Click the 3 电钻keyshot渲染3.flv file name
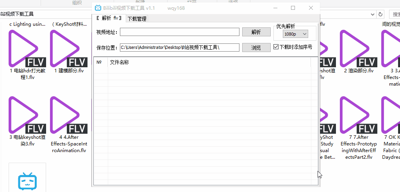The height and width of the screenshot is (192, 400). [x=27, y=140]
